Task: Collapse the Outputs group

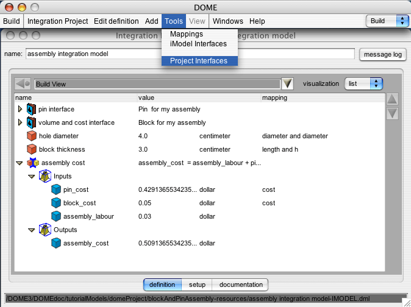Action: (32, 230)
